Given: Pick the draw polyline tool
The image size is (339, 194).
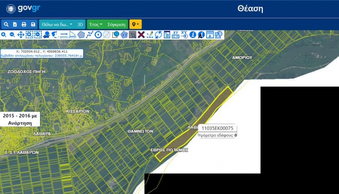Looking at the screenshot, I should (89, 35).
